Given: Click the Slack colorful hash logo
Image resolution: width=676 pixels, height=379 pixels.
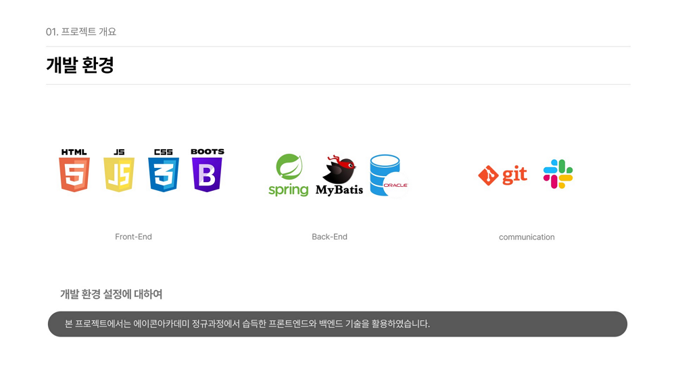Looking at the screenshot, I should click(x=558, y=174).
